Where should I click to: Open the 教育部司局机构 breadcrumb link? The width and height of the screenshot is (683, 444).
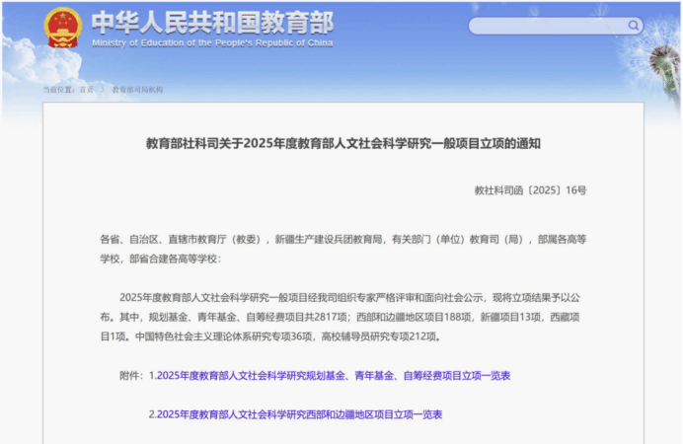tap(137, 90)
